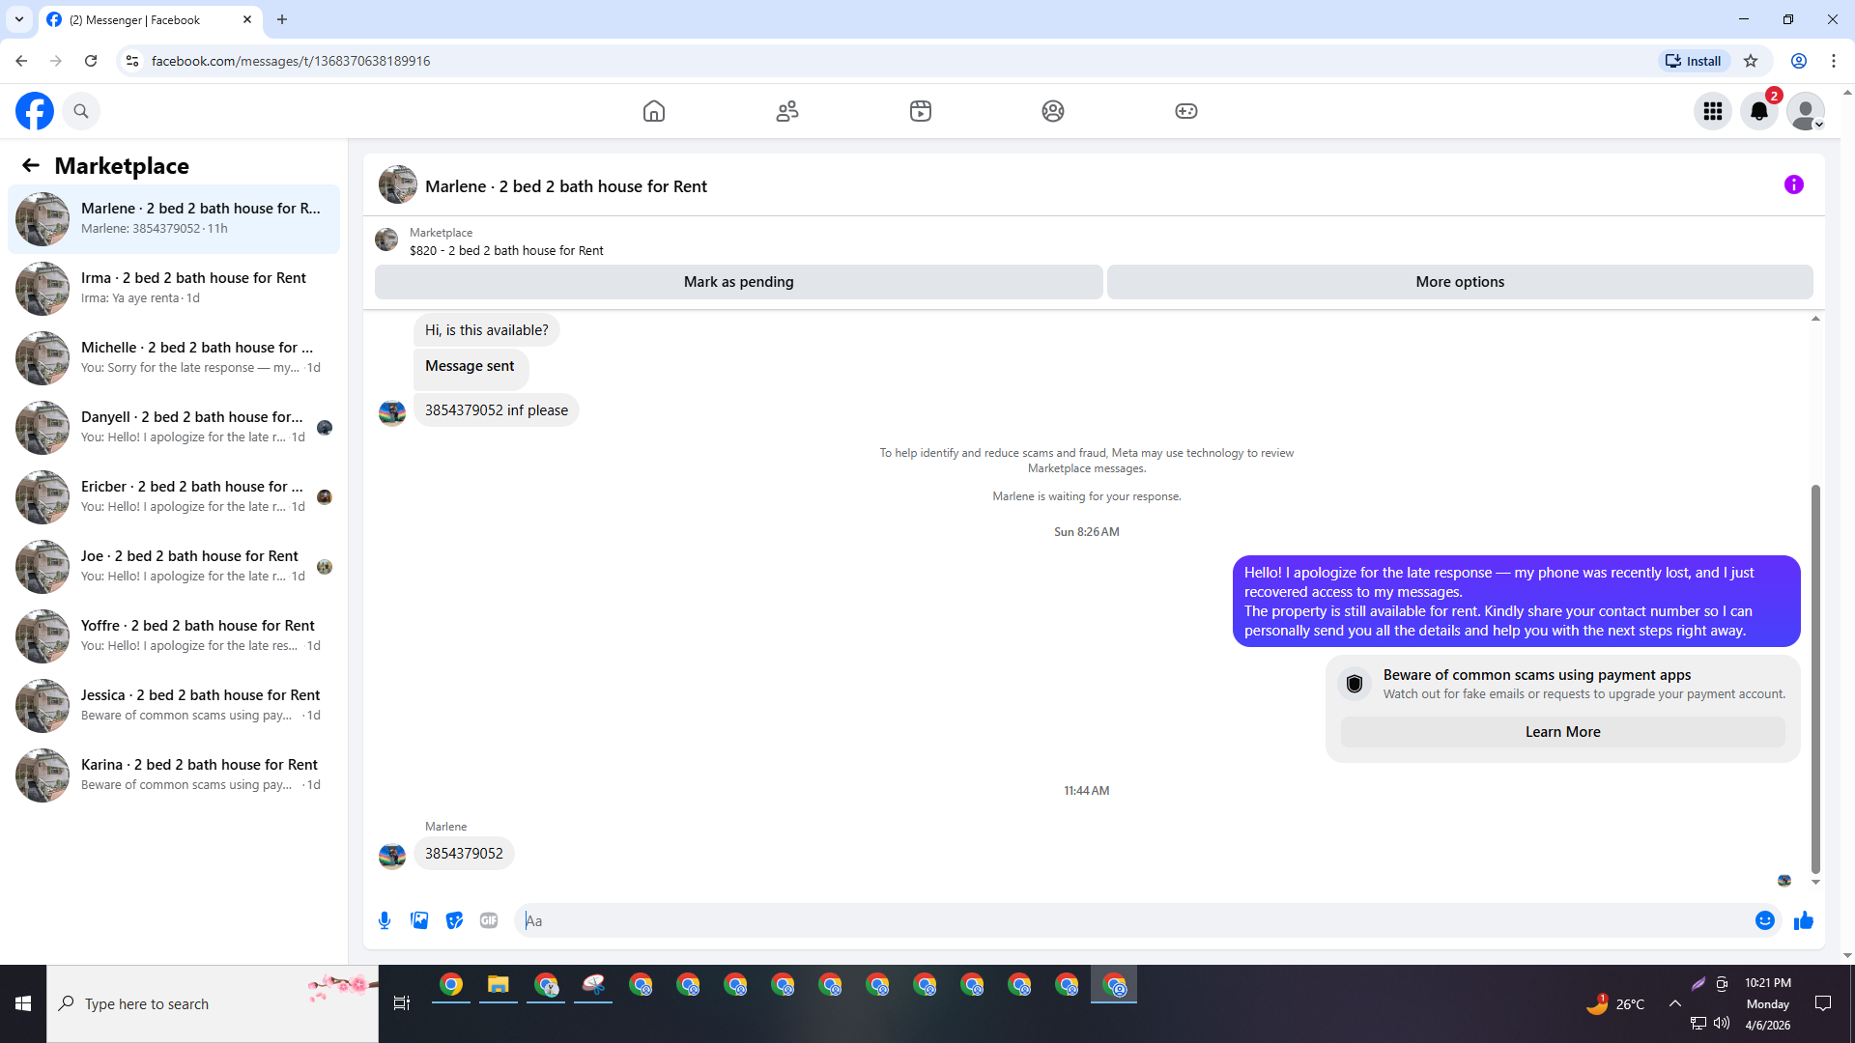The width and height of the screenshot is (1855, 1043).
Task: Open the Windows notification center
Action: (1823, 1004)
